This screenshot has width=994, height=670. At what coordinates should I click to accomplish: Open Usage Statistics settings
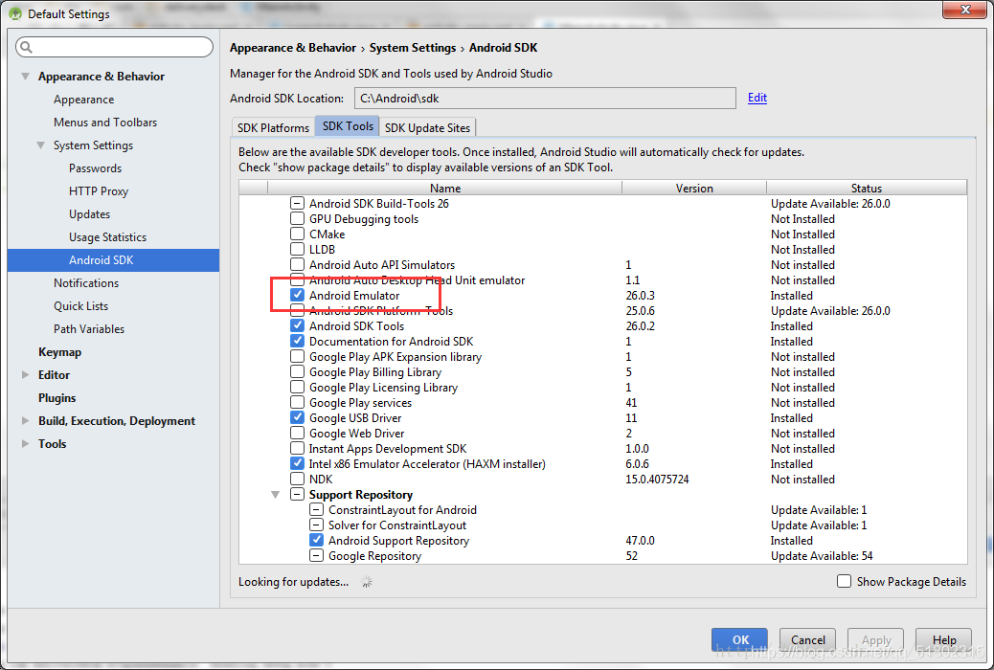[108, 237]
